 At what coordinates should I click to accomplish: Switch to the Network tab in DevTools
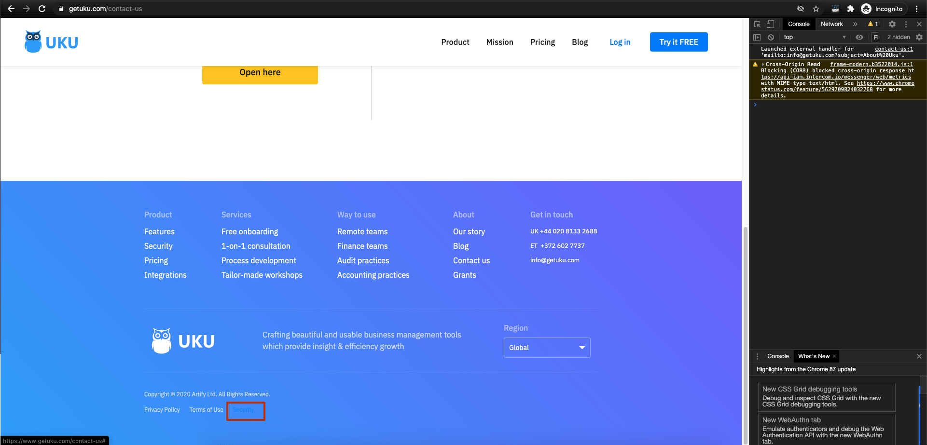point(832,24)
